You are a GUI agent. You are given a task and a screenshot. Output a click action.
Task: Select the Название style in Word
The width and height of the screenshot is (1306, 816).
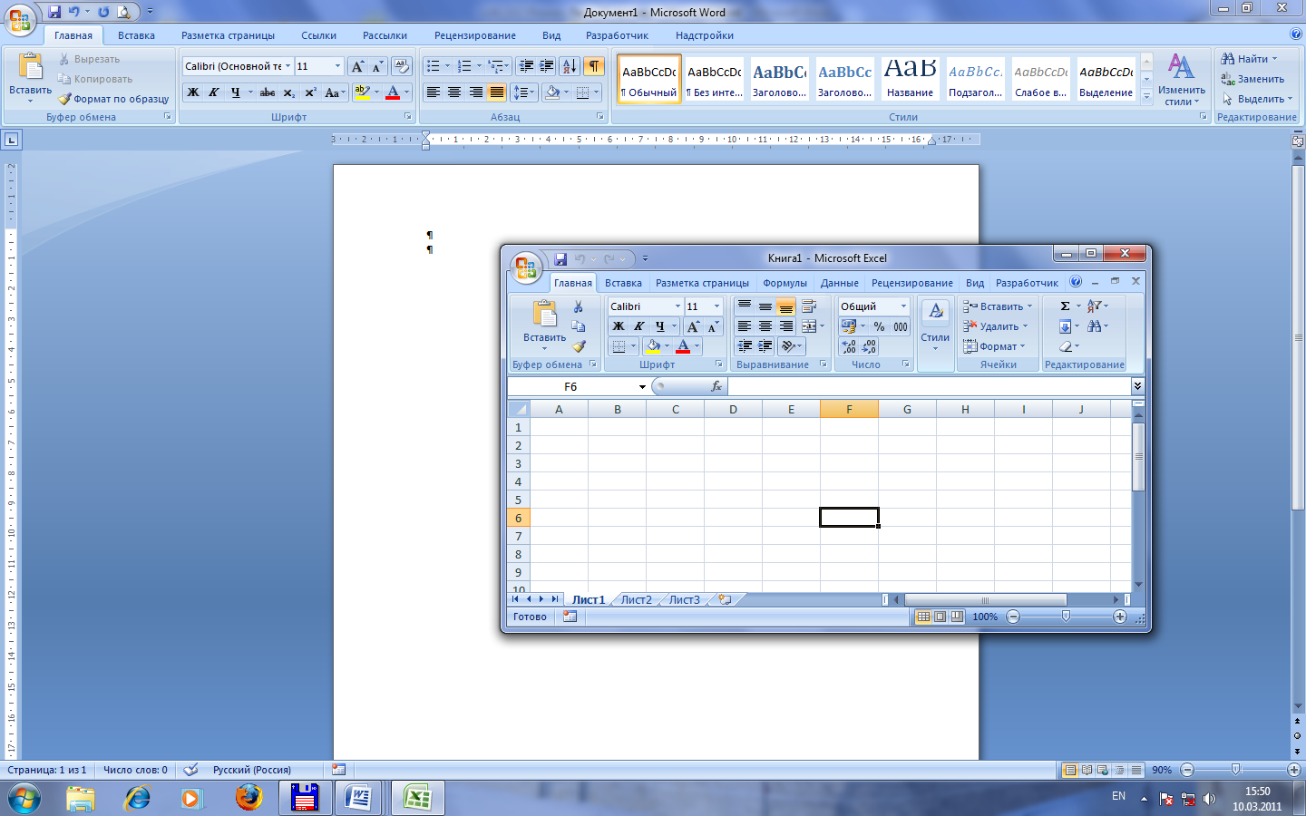point(911,79)
